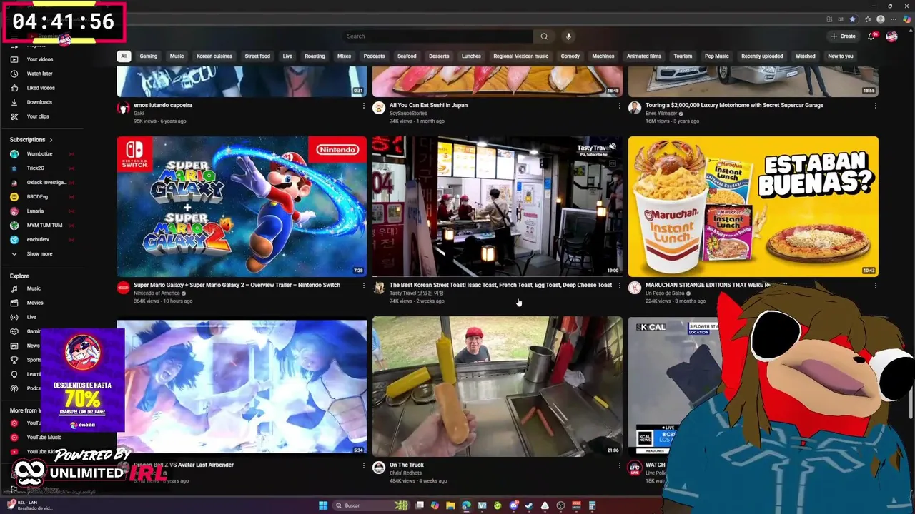Open the Lunaria subscription channel
The height and width of the screenshot is (514, 915).
coord(35,211)
